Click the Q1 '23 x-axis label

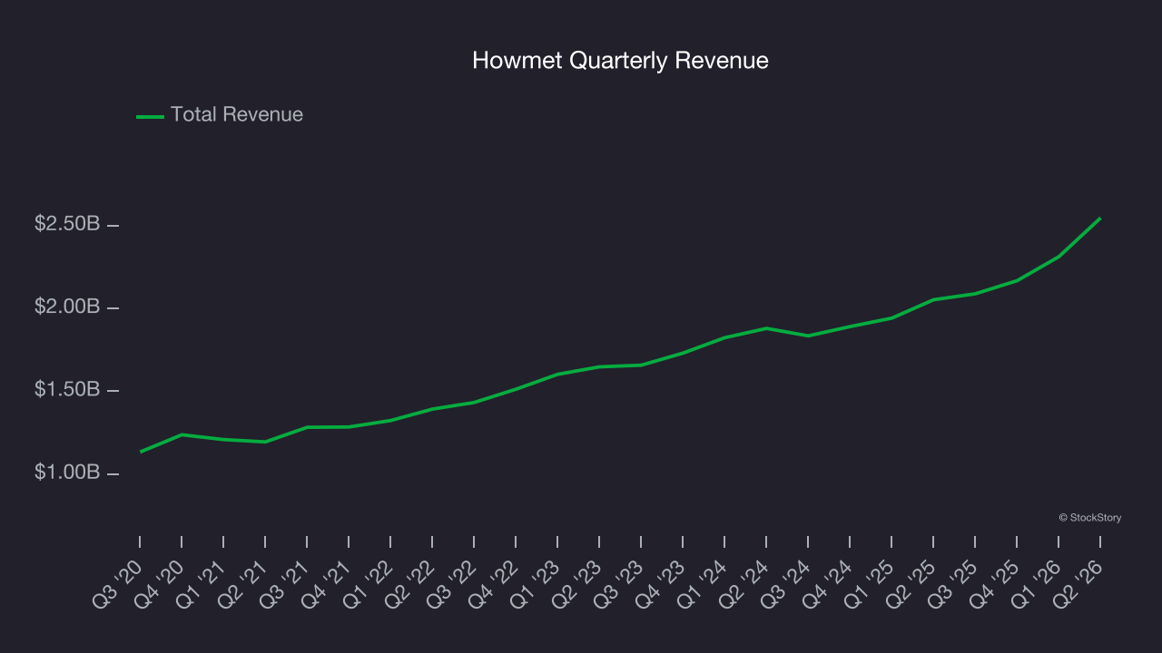click(536, 584)
